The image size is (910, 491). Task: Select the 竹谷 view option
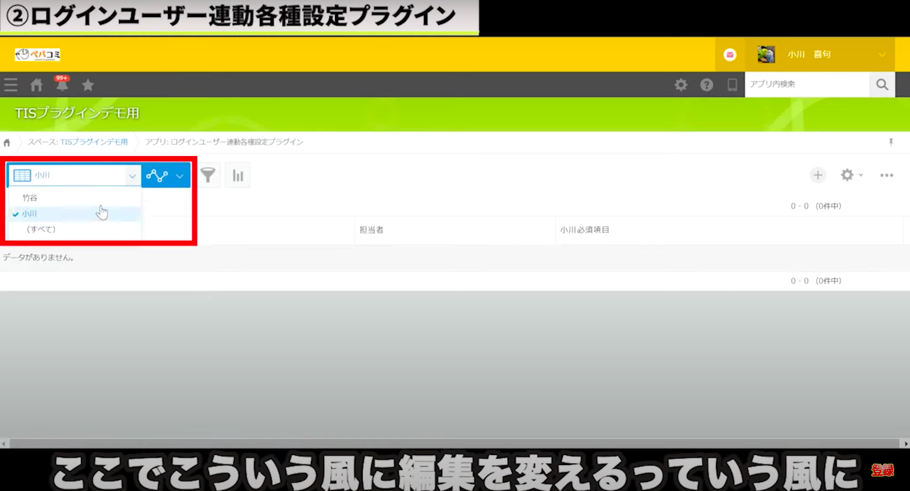30,198
